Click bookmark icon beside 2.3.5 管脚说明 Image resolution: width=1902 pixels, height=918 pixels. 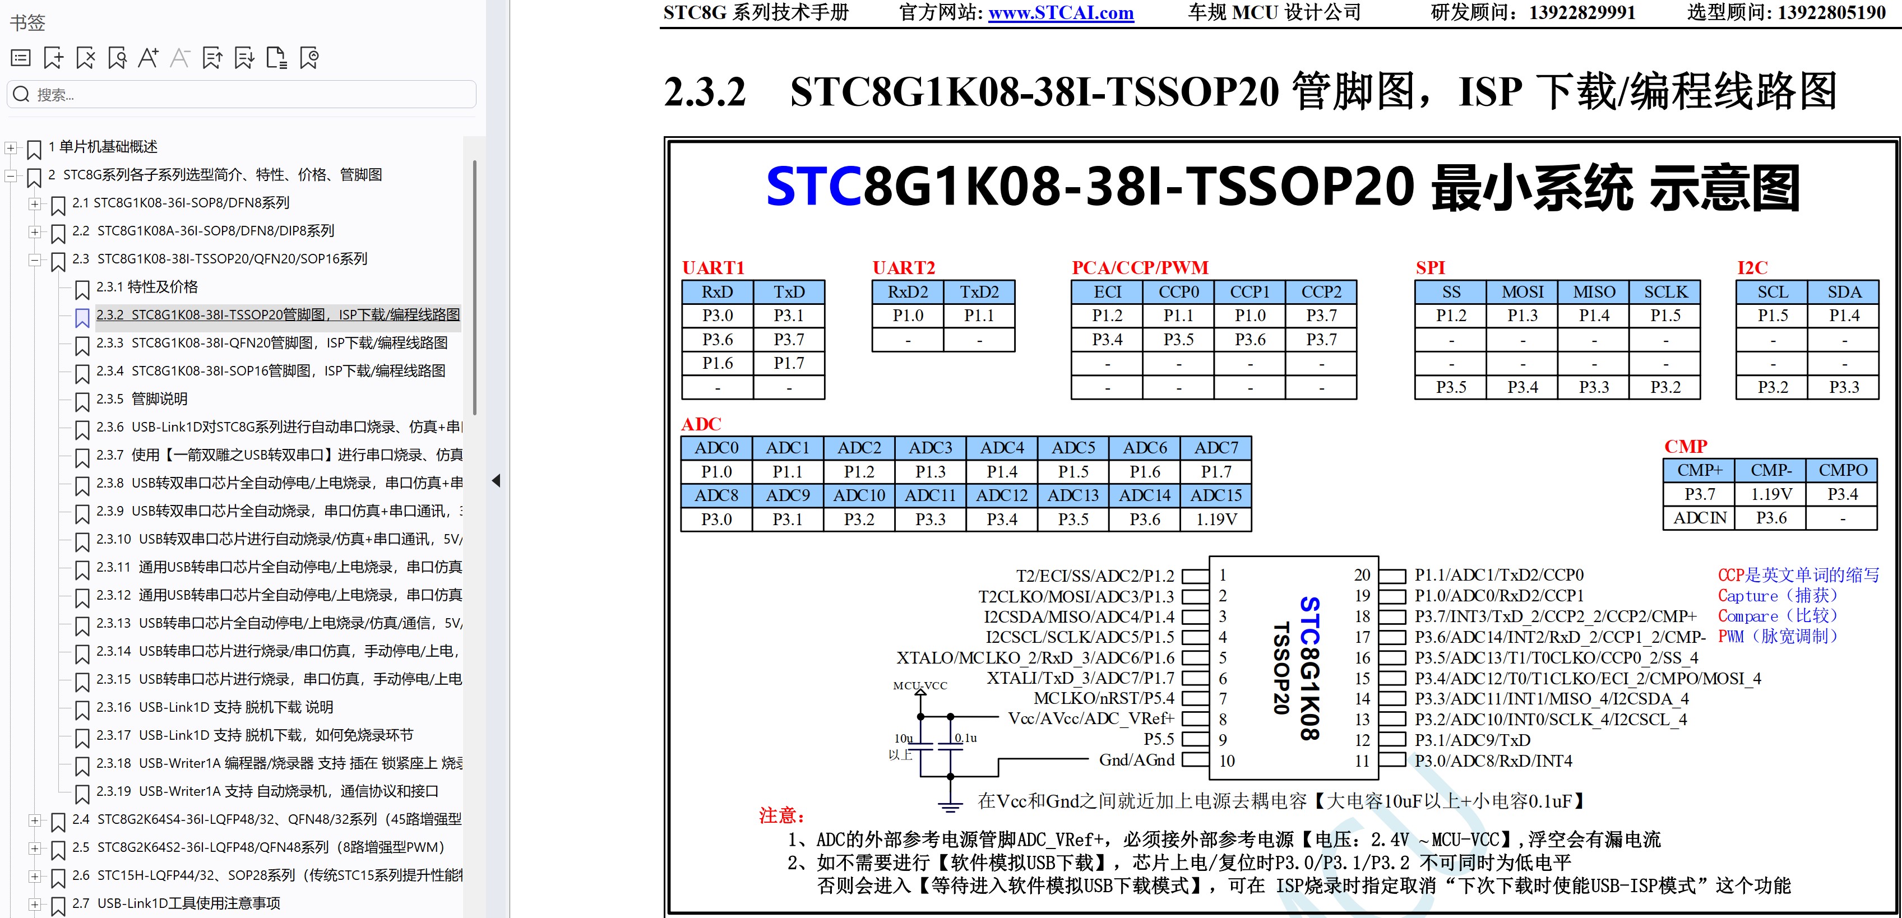pyautogui.click(x=82, y=401)
